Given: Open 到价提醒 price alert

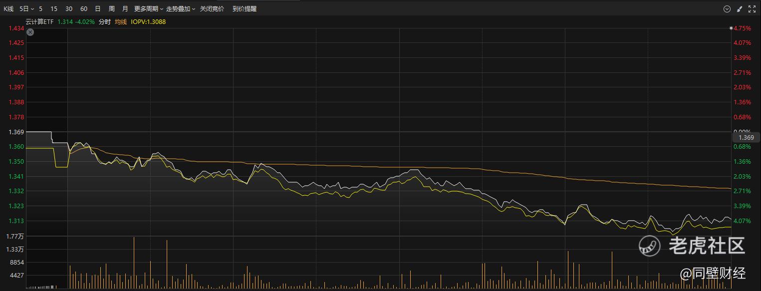Looking at the screenshot, I should pos(245,9).
